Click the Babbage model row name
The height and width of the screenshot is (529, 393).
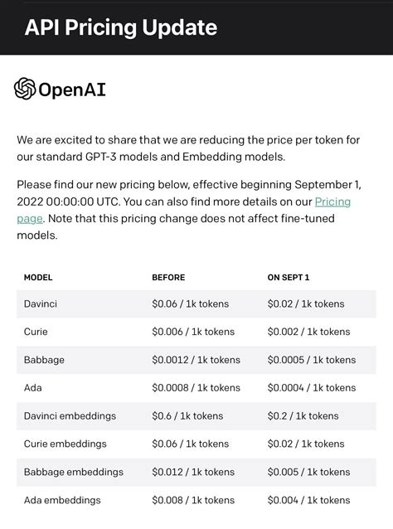click(x=44, y=360)
